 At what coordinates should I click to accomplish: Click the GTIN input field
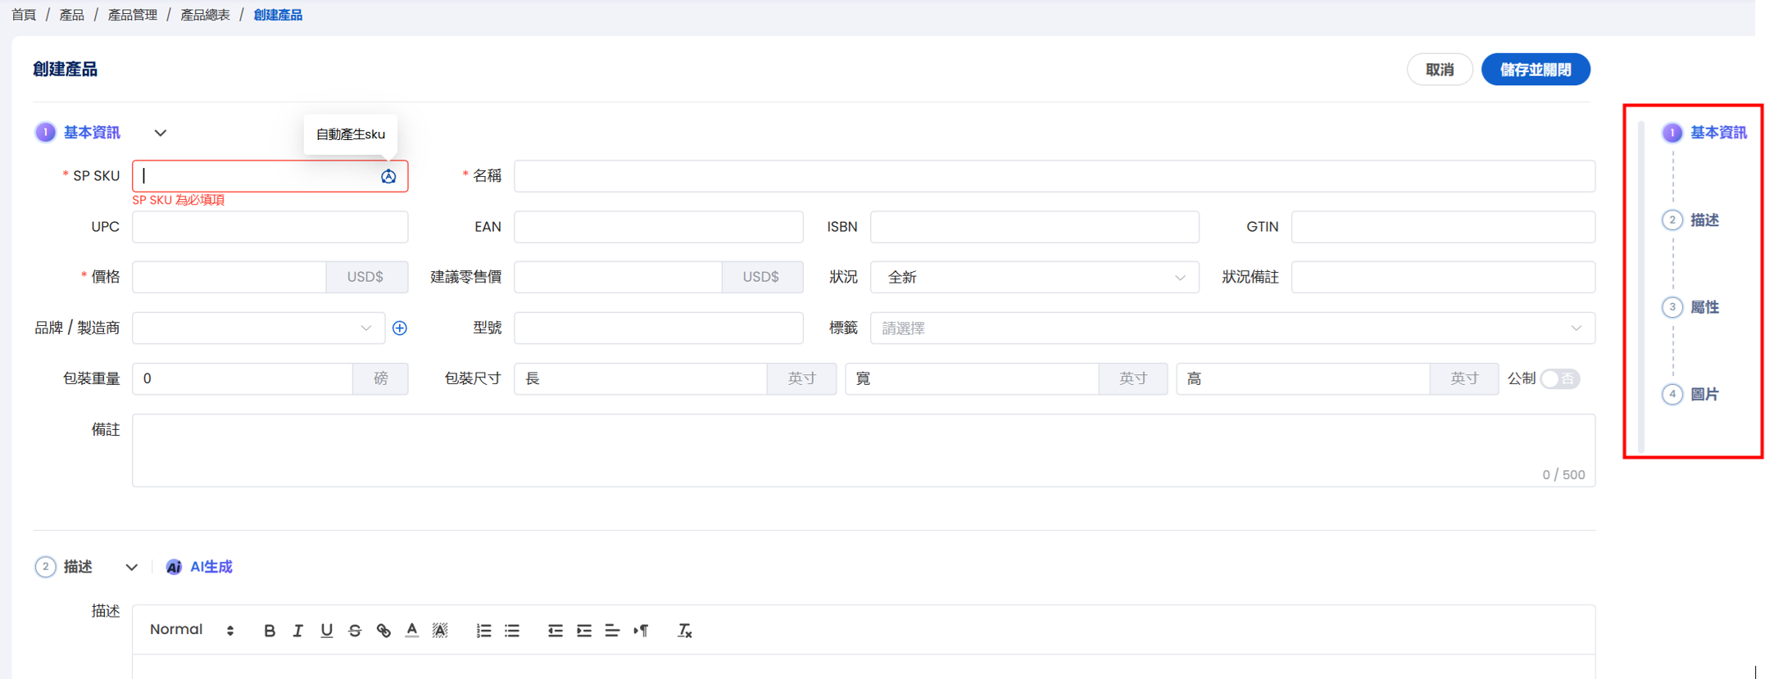point(1443,227)
